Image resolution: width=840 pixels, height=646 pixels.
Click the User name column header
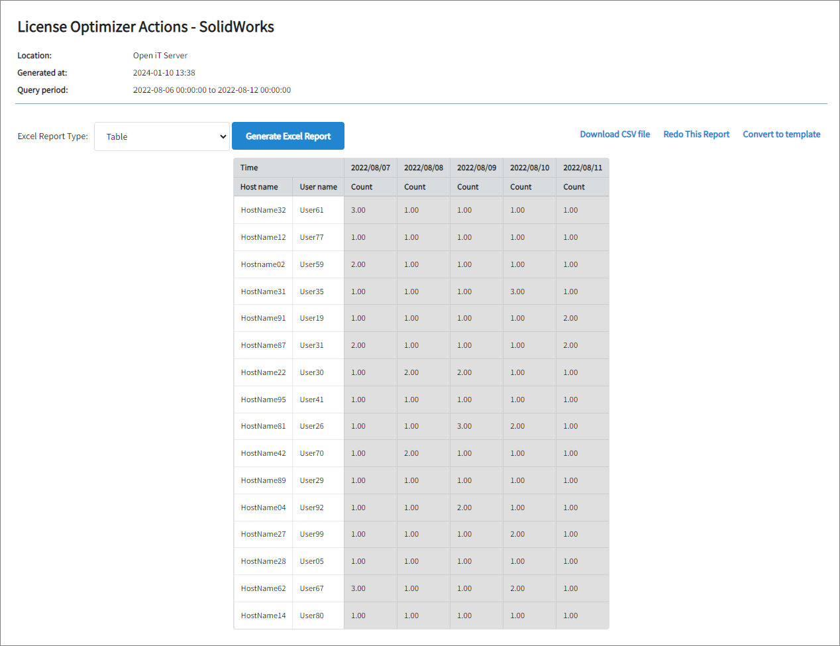(318, 187)
